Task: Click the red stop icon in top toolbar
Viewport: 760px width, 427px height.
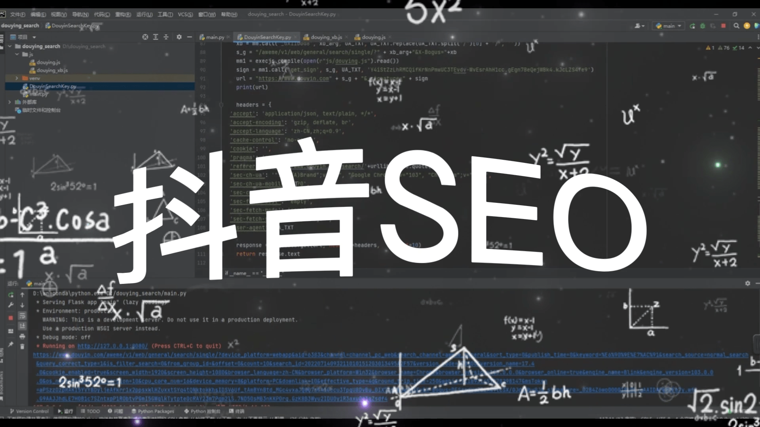Action: coord(723,26)
